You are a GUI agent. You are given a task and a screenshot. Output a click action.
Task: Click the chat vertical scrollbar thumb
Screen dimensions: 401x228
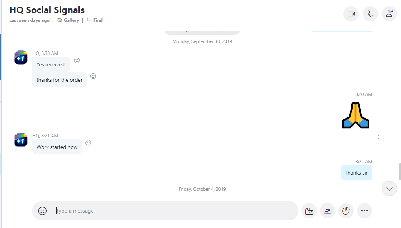click(x=399, y=172)
